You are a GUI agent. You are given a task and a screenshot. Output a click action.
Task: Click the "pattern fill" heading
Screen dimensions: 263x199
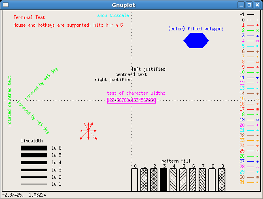click(176, 161)
